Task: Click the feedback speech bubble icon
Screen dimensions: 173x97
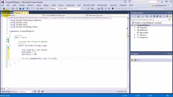Action: pyautogui.click(x=125, y=2)
